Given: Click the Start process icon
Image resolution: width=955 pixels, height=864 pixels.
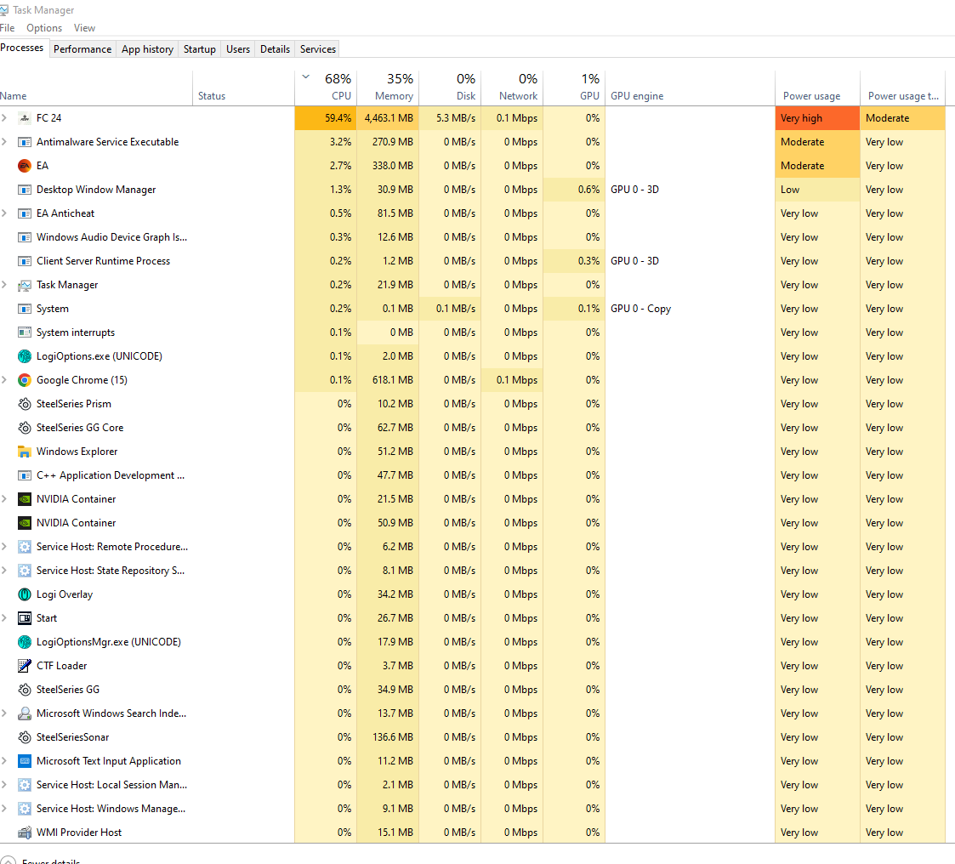Looking at the screenshot, I should (25, 618).
